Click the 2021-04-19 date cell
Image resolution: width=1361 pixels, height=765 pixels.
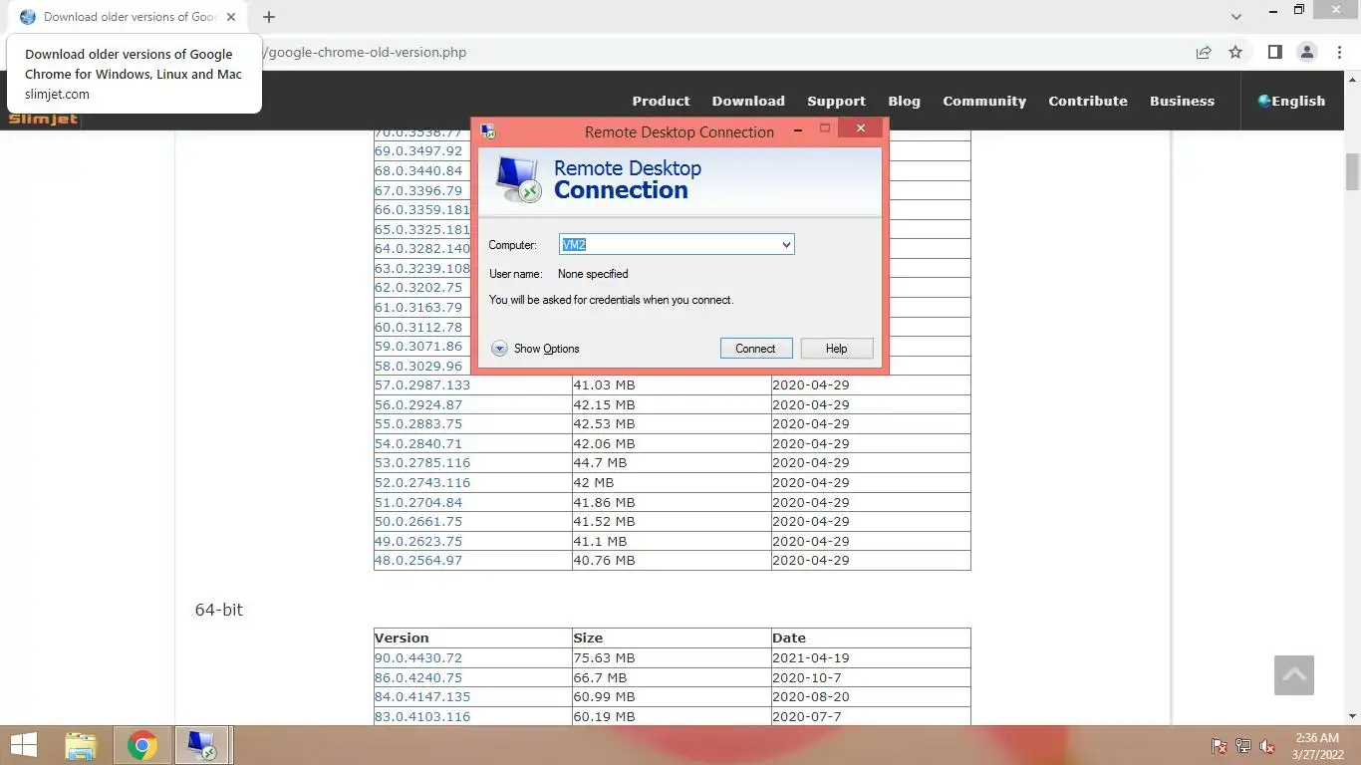pyautogui.click(x=871, y=657)
